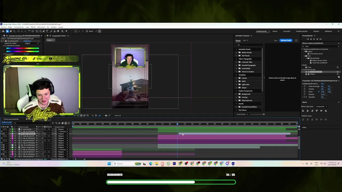Open the Windows Start menu

pyautogui.click(x=109, y=163)
